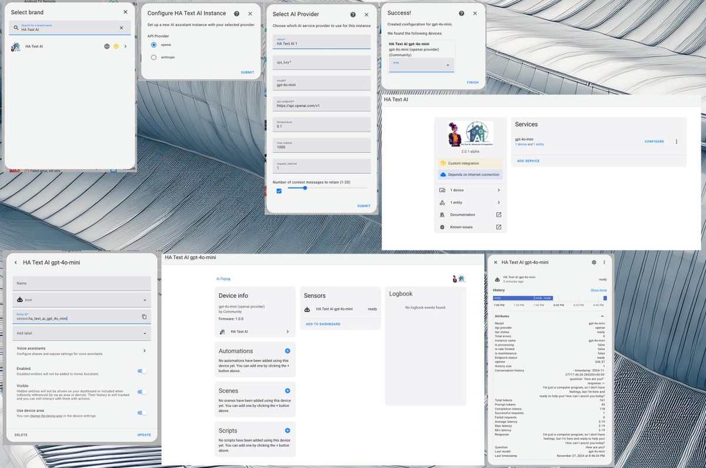
Task: Click the request_interval field
Action: (322, 166)
